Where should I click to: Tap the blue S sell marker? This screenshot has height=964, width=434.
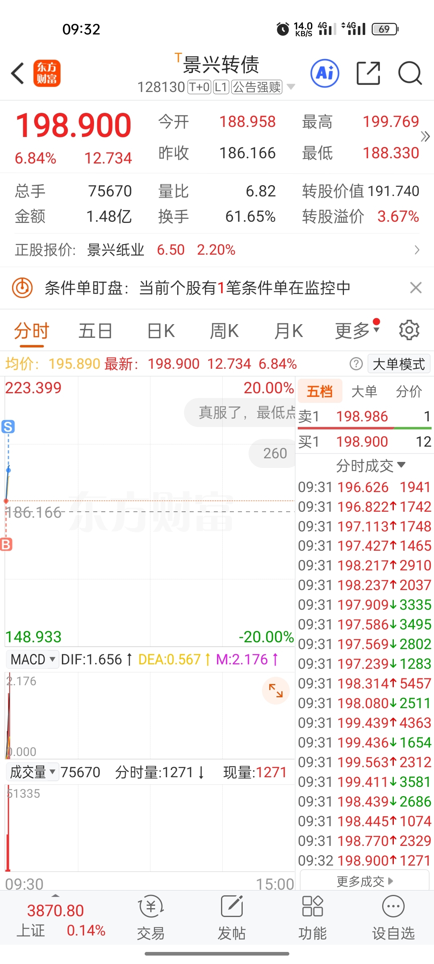pyautogui.click(x=8, y=427)
